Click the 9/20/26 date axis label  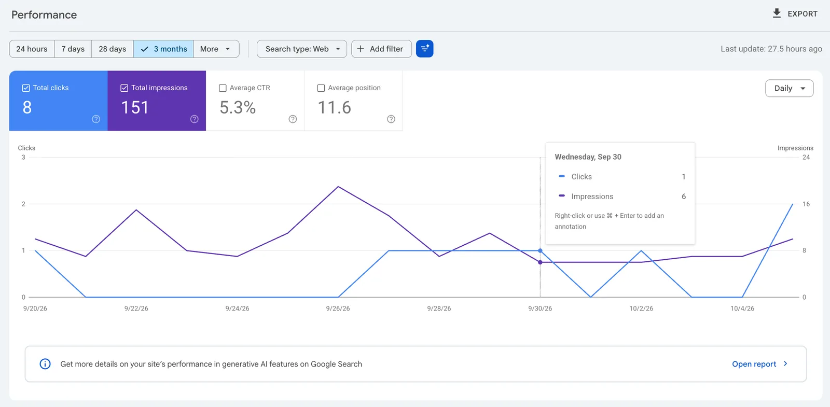[x=35, y=308]
